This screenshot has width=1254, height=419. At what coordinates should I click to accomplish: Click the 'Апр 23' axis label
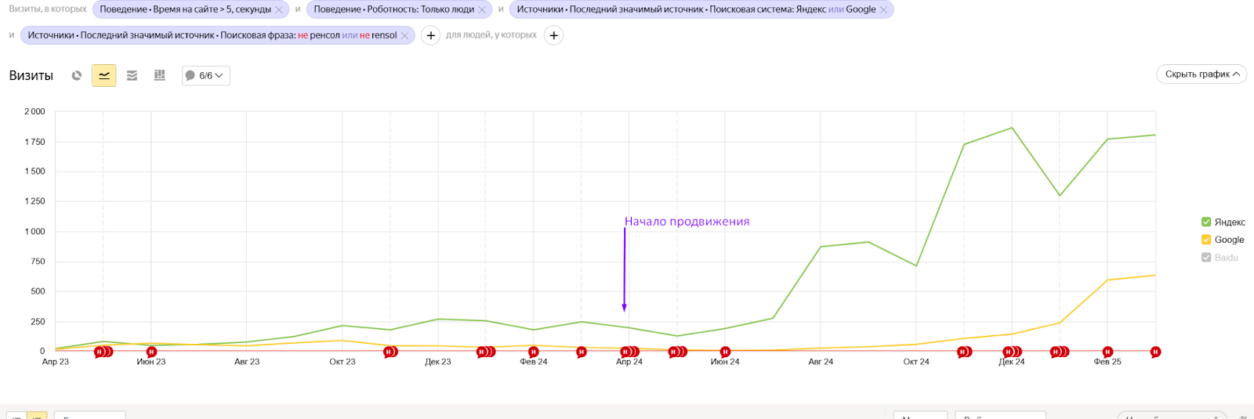click(x=56, y=362)
